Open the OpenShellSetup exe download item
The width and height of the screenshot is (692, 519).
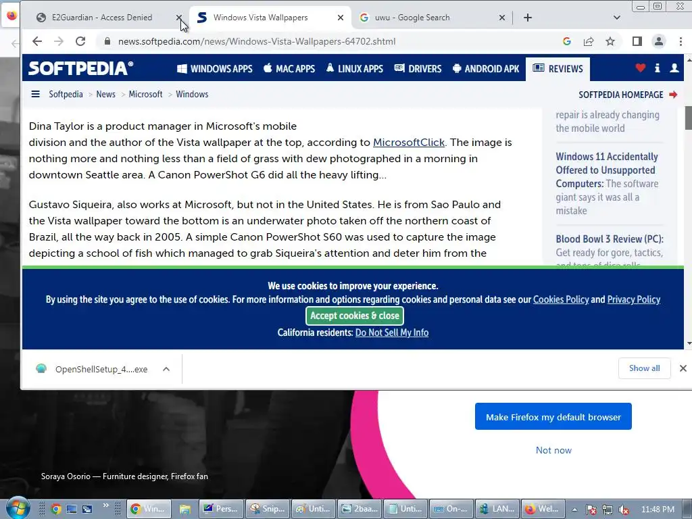[93, 369]
